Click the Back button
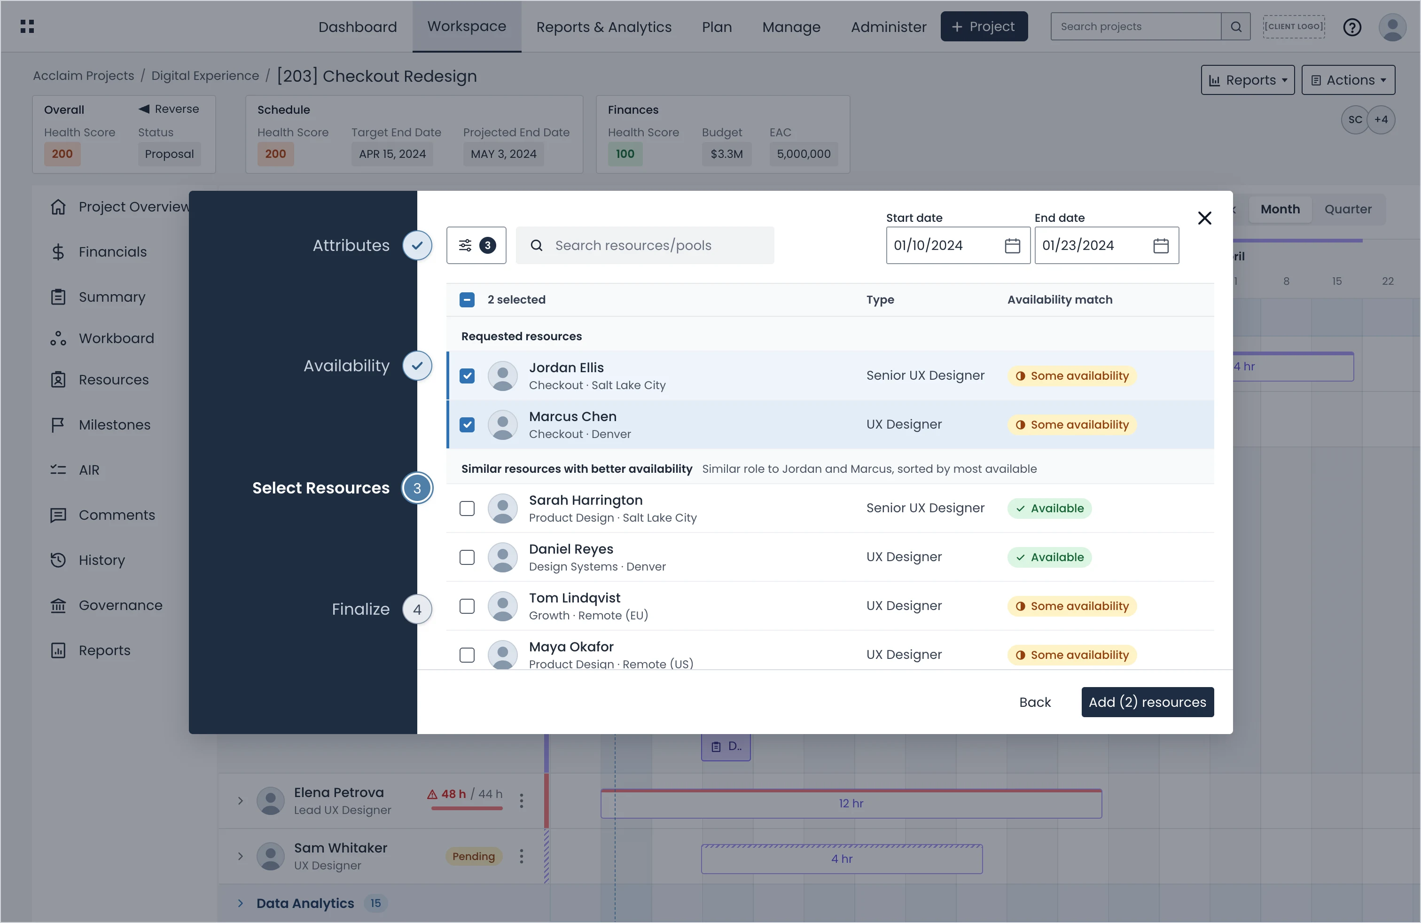The width and height of the screenshot is (1421, 923). (1035, 702)
